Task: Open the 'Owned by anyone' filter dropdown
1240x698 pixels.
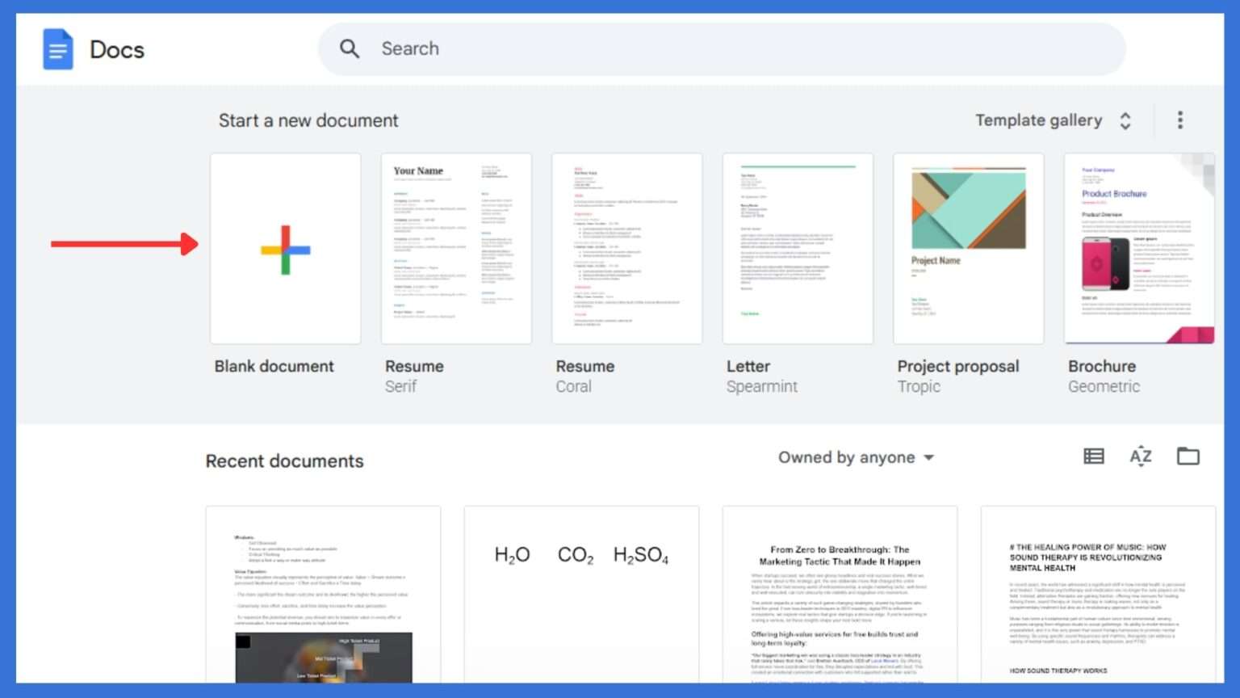Action: pyautogui.click(x=856, y=457)
